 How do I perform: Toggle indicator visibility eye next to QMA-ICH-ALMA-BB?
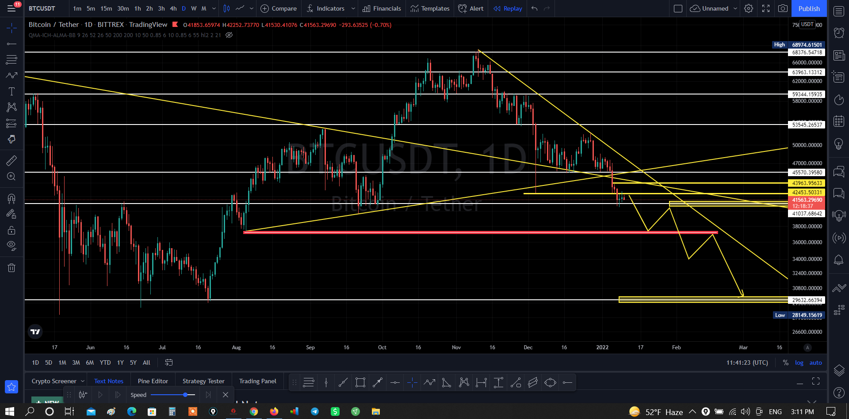pos(229,35)
